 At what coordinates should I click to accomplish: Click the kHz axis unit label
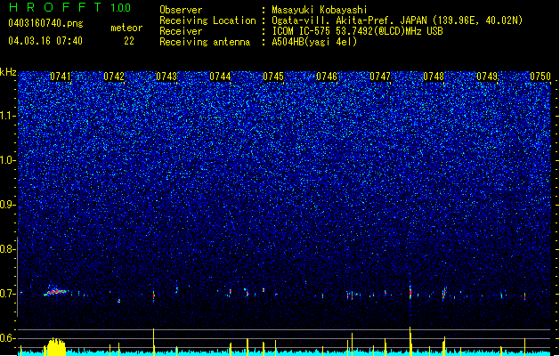point(8,72)
